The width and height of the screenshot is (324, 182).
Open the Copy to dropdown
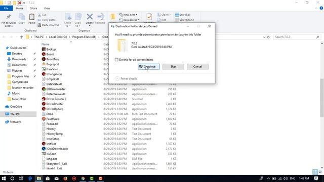(x=78, y=20)
